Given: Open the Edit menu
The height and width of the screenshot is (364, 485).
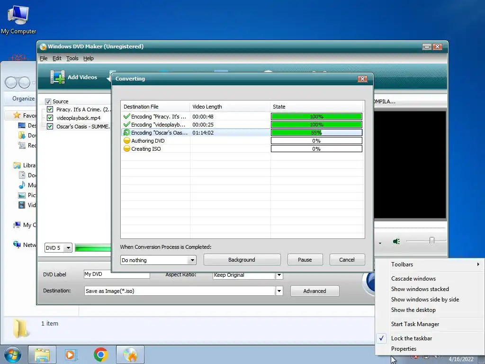Looking at the screenshot, I should click(57, 58).
